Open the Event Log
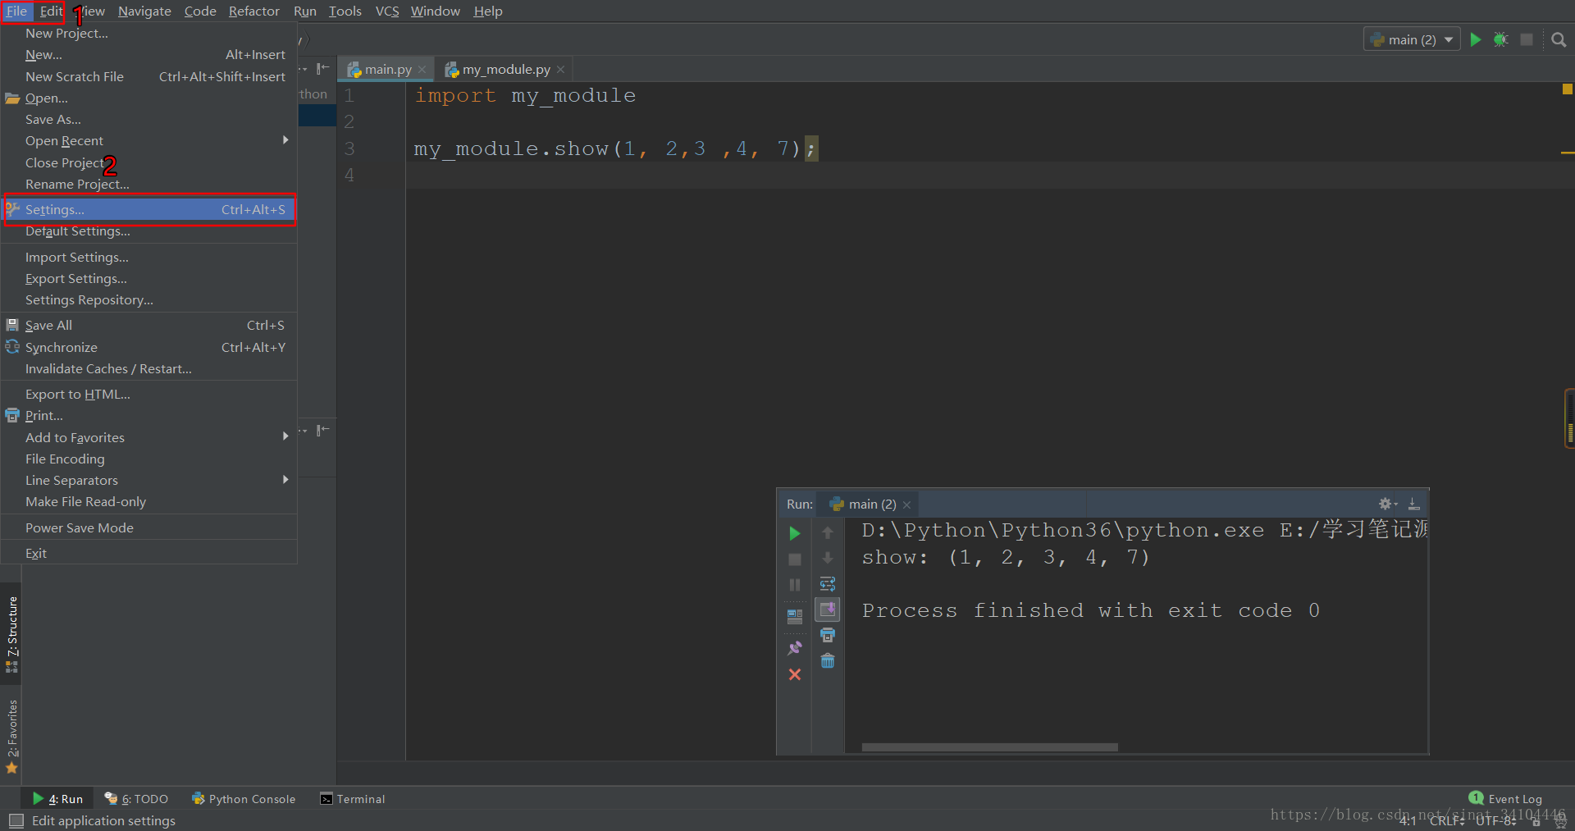Viewport: 1575px width, 831px height. pos(1506,798)
